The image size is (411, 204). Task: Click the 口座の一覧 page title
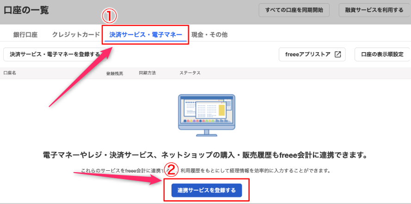tap(26, 10)
